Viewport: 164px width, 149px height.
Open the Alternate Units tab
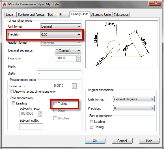point(101,15)
